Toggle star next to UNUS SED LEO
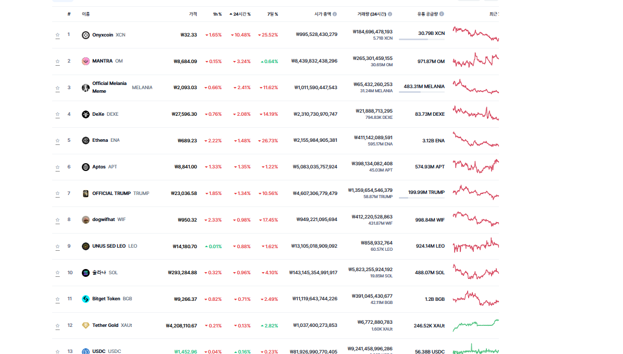Screen dimensions: 623x354 coord(58,246)
